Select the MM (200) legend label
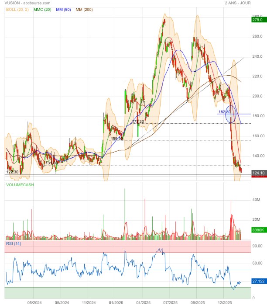The height and width of the screenshot is (306, 267). tap(84, 10)
